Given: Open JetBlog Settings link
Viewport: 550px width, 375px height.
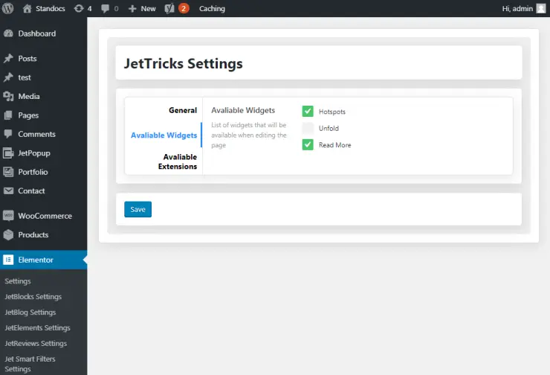Looking at the screenshot, I should (30, 312).
